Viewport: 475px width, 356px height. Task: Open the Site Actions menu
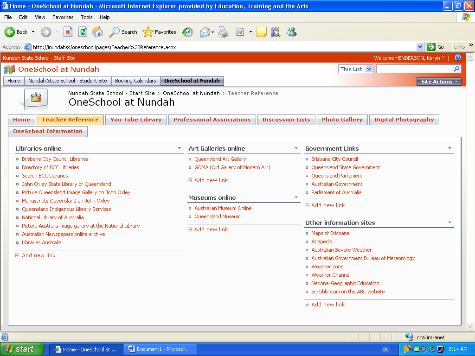[x=439, y=82]
